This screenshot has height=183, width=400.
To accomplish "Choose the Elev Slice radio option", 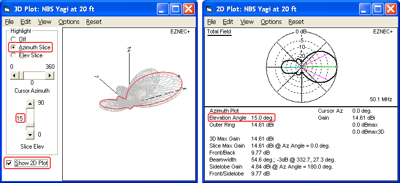I will 13,55.
